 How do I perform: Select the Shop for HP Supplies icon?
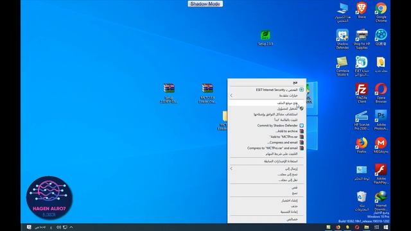(362, 39)
